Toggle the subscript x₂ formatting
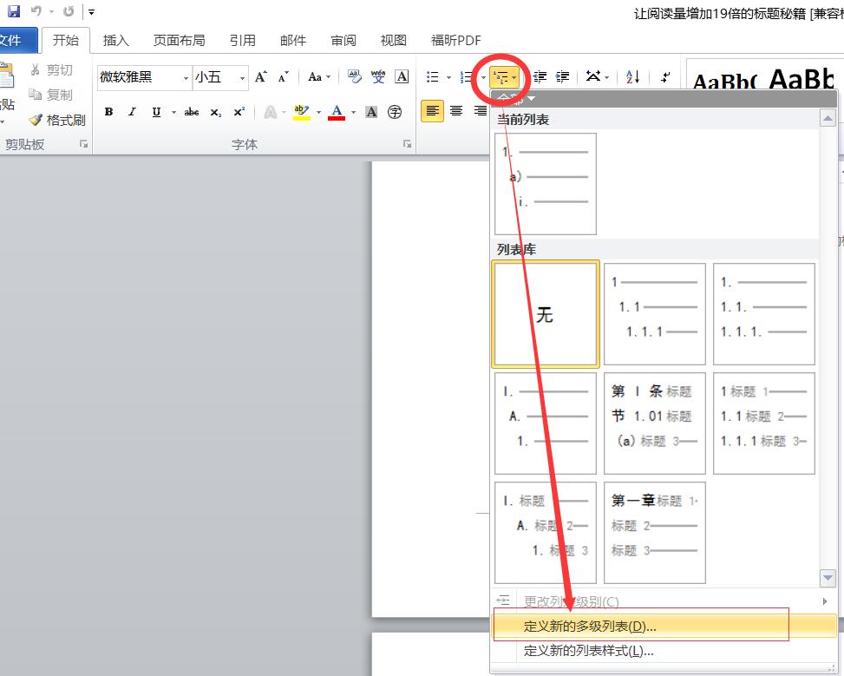Image resolution: width=844 pixels, height=676 pixels. click(x=215, y=111)
